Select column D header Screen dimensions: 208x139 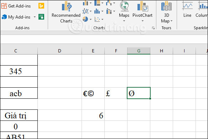click(x=59, y=51)
